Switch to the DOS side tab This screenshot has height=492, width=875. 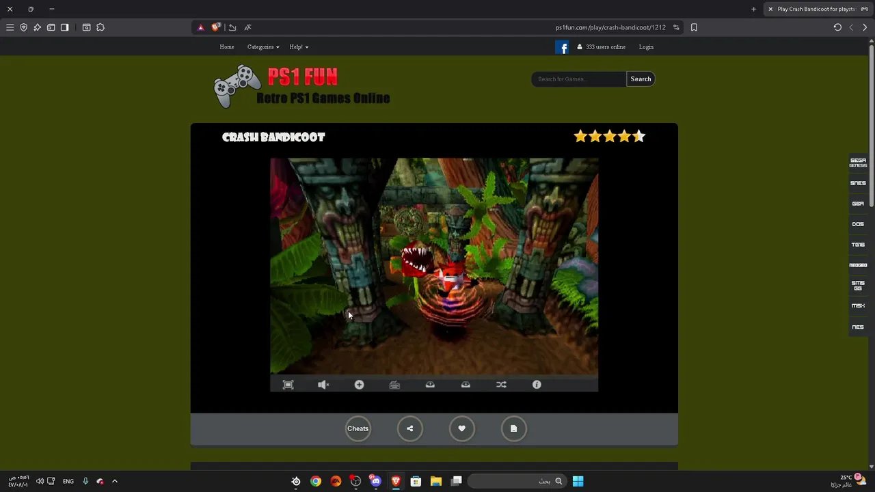click(858, 224)
